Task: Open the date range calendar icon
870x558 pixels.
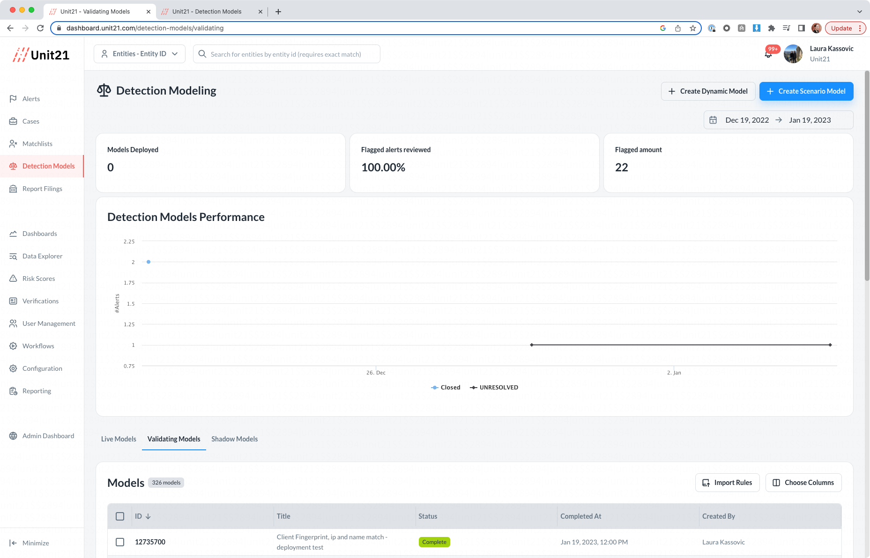Action: tap(713, 120)
